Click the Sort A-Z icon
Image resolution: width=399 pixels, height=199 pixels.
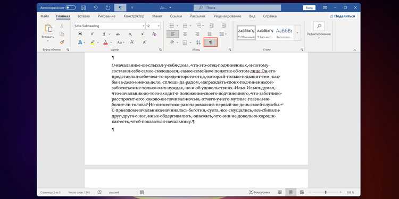point(198,42)
